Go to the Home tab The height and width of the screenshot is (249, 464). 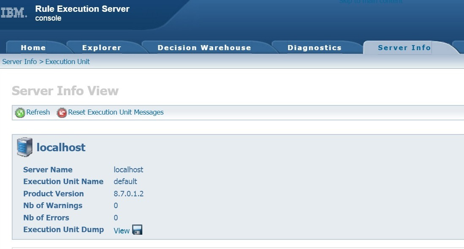pos(33,48)
